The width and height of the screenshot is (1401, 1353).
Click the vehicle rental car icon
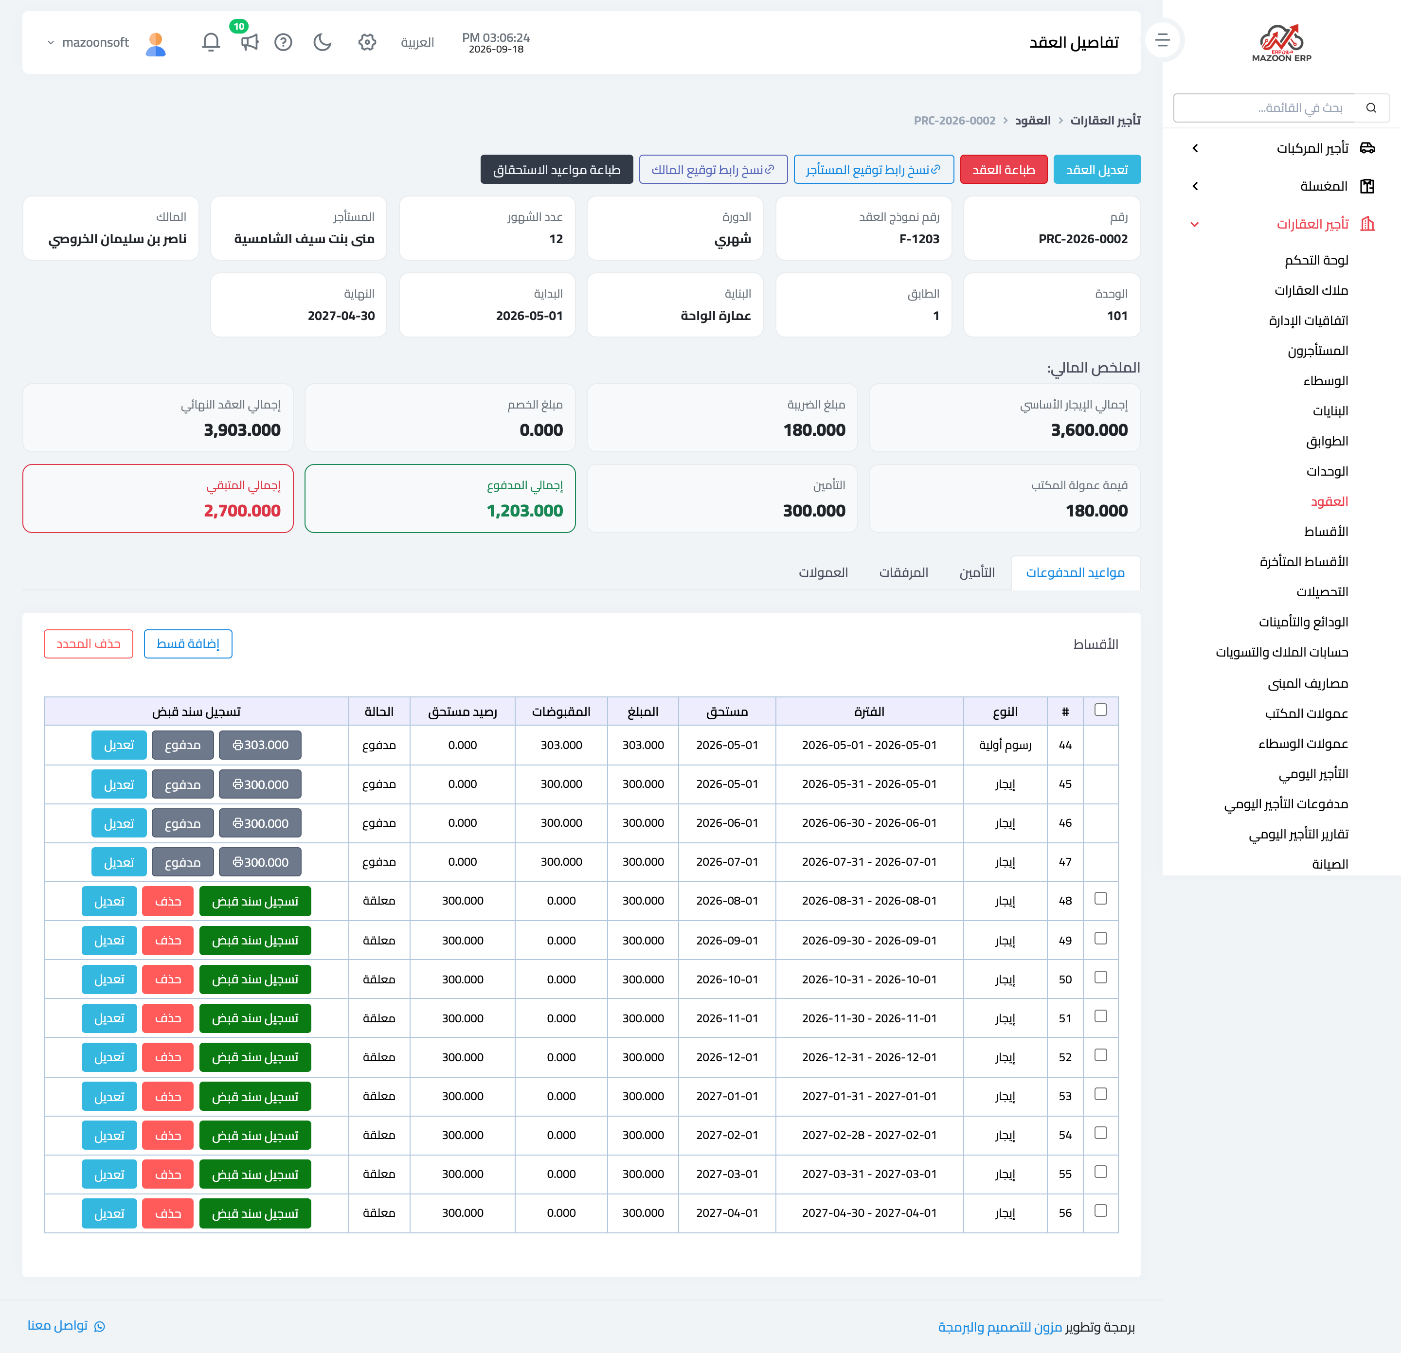click(1367, 148)
